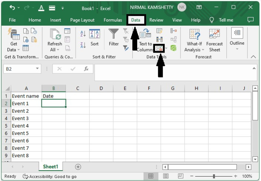Open the Page Layout tab
Viewport: 261px width, 181px height.
[x=82, y=20]
